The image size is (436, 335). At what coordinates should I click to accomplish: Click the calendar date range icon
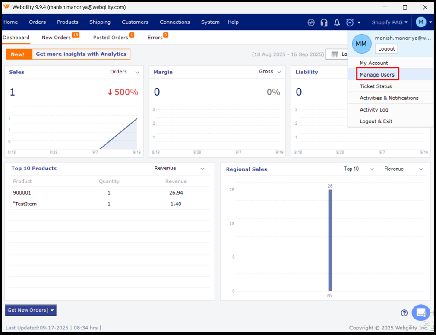[335, 54]
